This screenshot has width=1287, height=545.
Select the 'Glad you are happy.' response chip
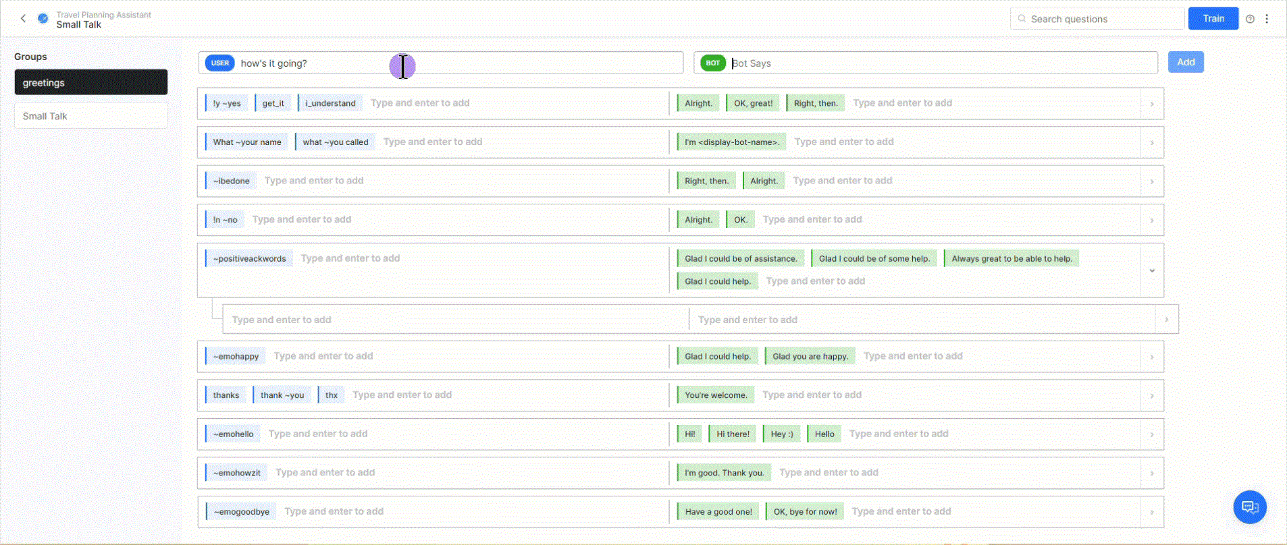(x=810, y=356)
